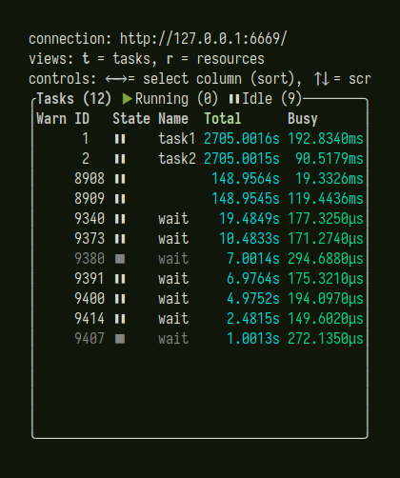Viewport: 400px width, 478px height.
Task: Click the idle icon on row 9391
Action: click(x=120, y=279)
